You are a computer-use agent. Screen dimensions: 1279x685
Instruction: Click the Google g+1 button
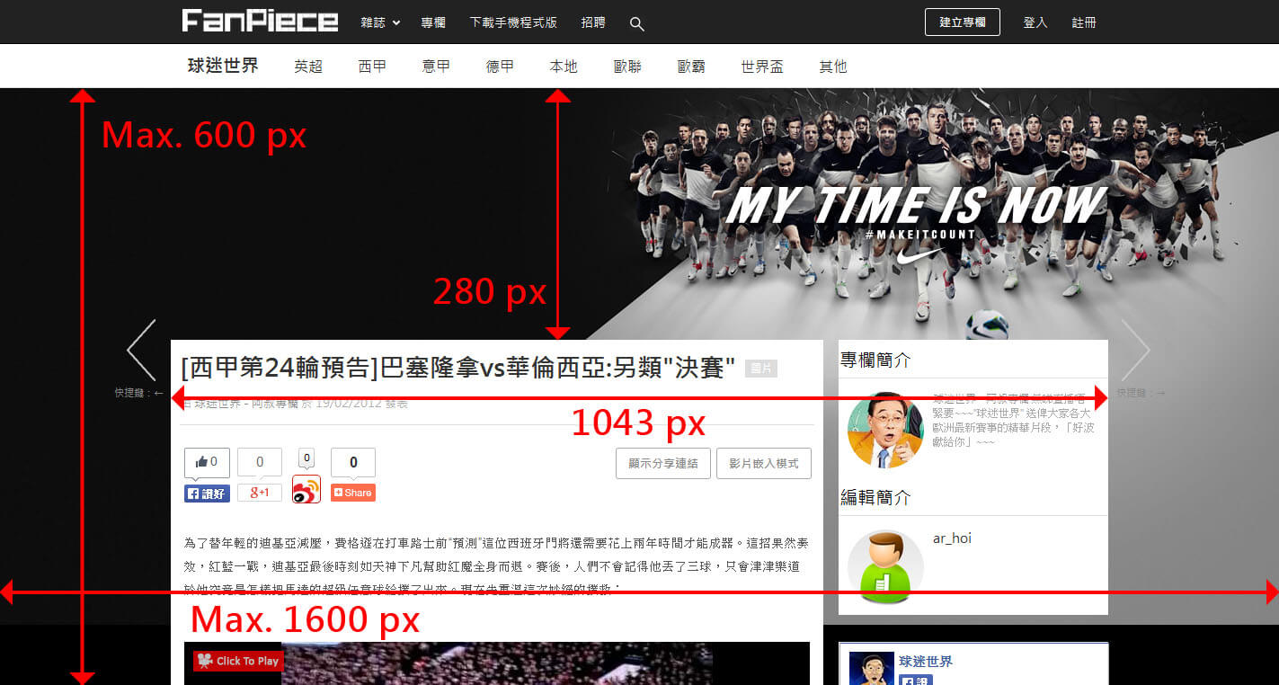click(260, 493)
